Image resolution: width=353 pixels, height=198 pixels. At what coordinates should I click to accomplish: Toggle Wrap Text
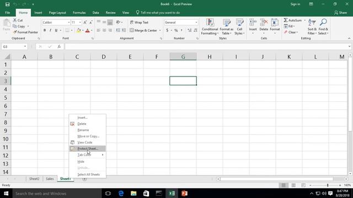[x=139, y=23]
